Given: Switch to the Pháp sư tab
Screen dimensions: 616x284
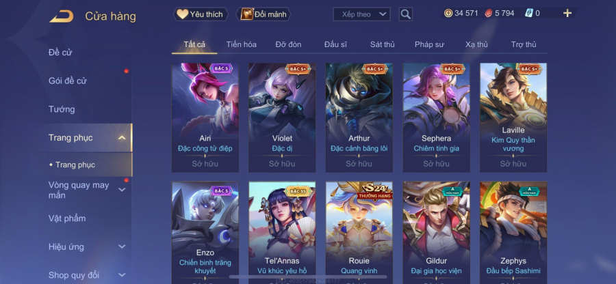Looking at the screenshot, I should [x=429, y=44].
